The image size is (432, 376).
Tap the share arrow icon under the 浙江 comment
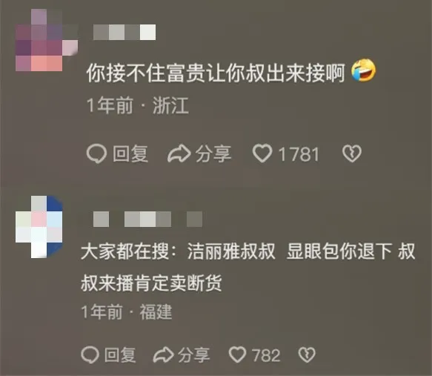(x=179, y=154)
